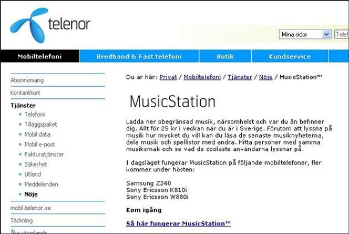Image resolution: width=349 pixels, height=234 pixels.
Task: Select Kontantkort in the sidebar
Action: (x=25, y=93)
